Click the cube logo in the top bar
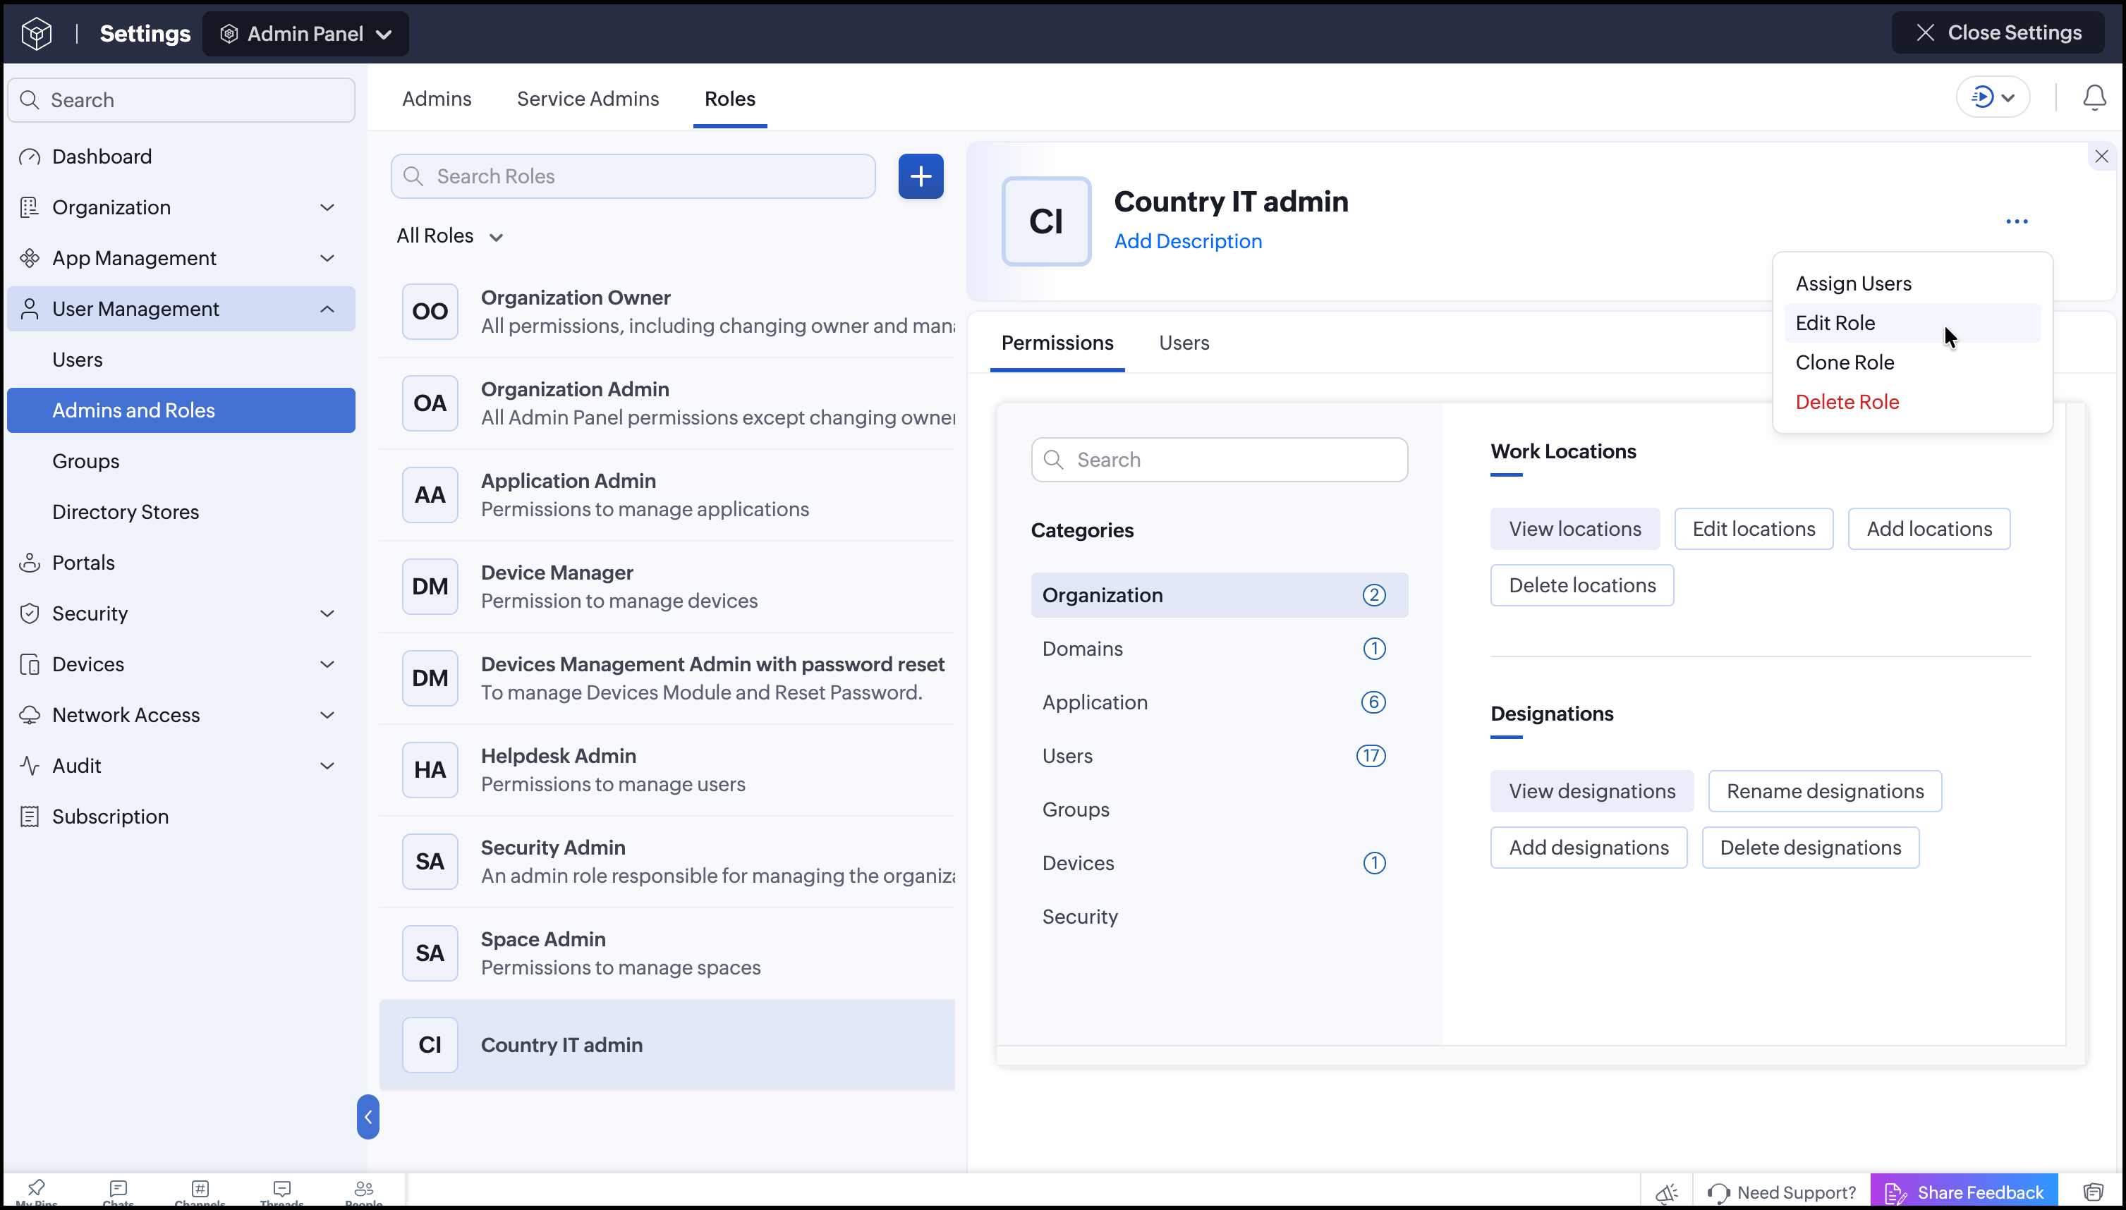This screenshot has height=1210, width=2126. coord(37,33)
